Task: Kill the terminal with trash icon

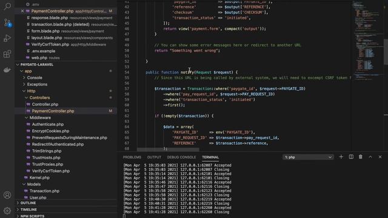Action: point(361,157)
